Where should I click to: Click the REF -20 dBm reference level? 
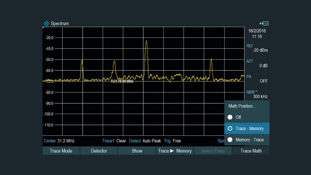[257, 48]
